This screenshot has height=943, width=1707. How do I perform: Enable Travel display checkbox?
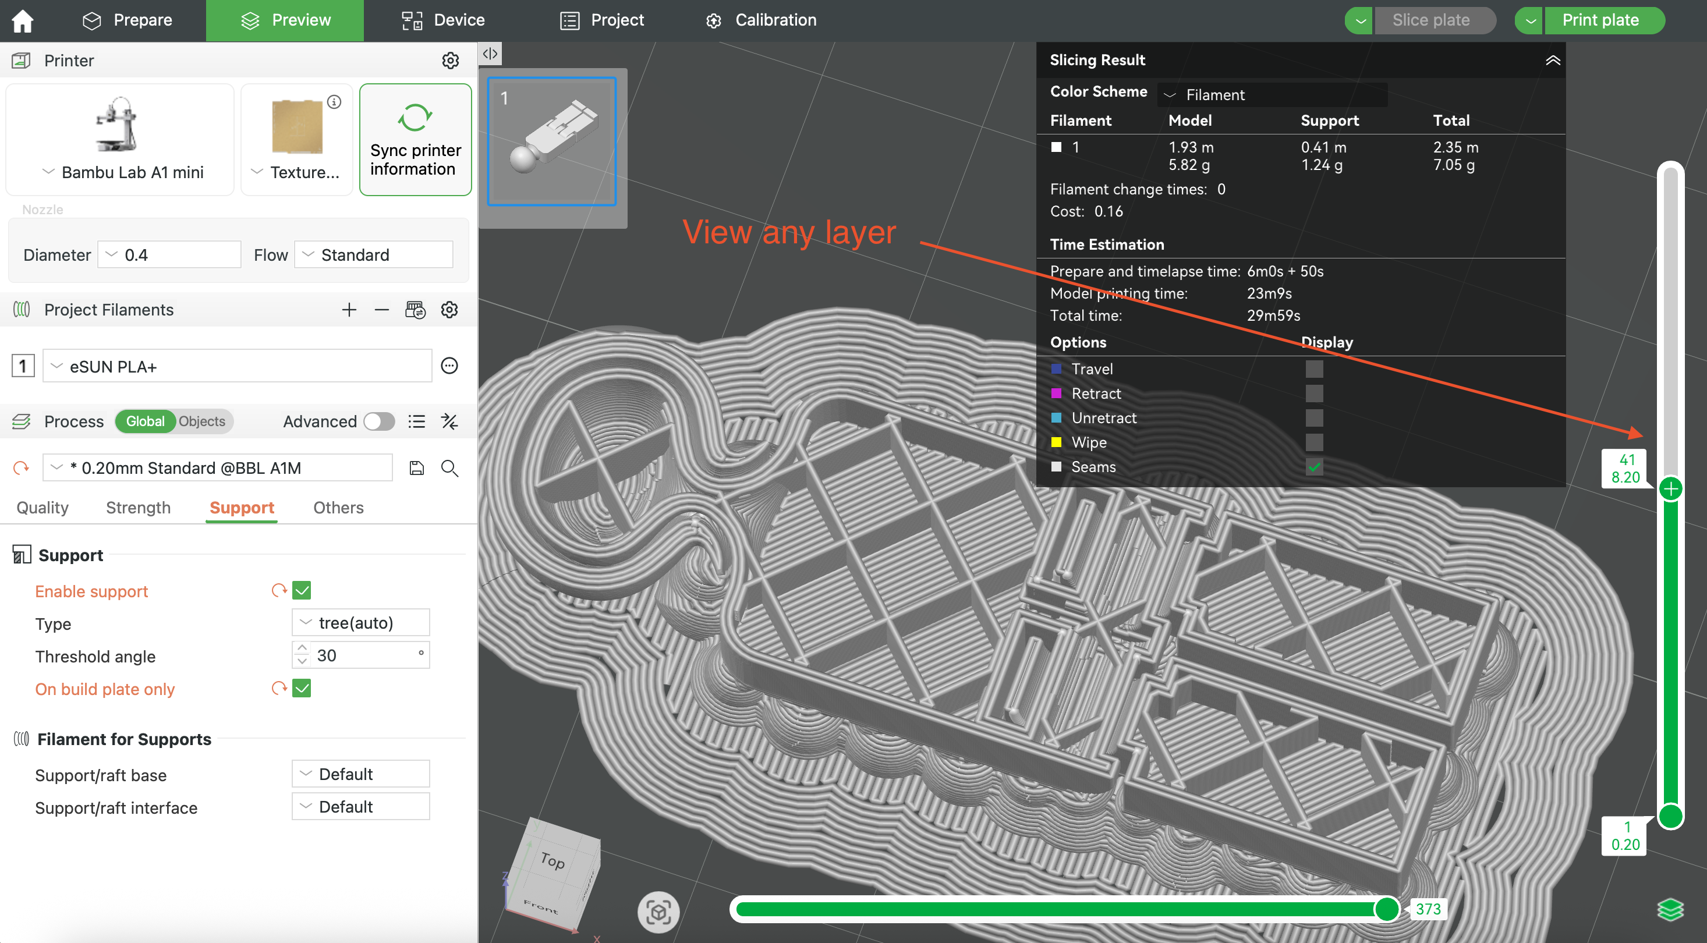[x=1313, y=369]
